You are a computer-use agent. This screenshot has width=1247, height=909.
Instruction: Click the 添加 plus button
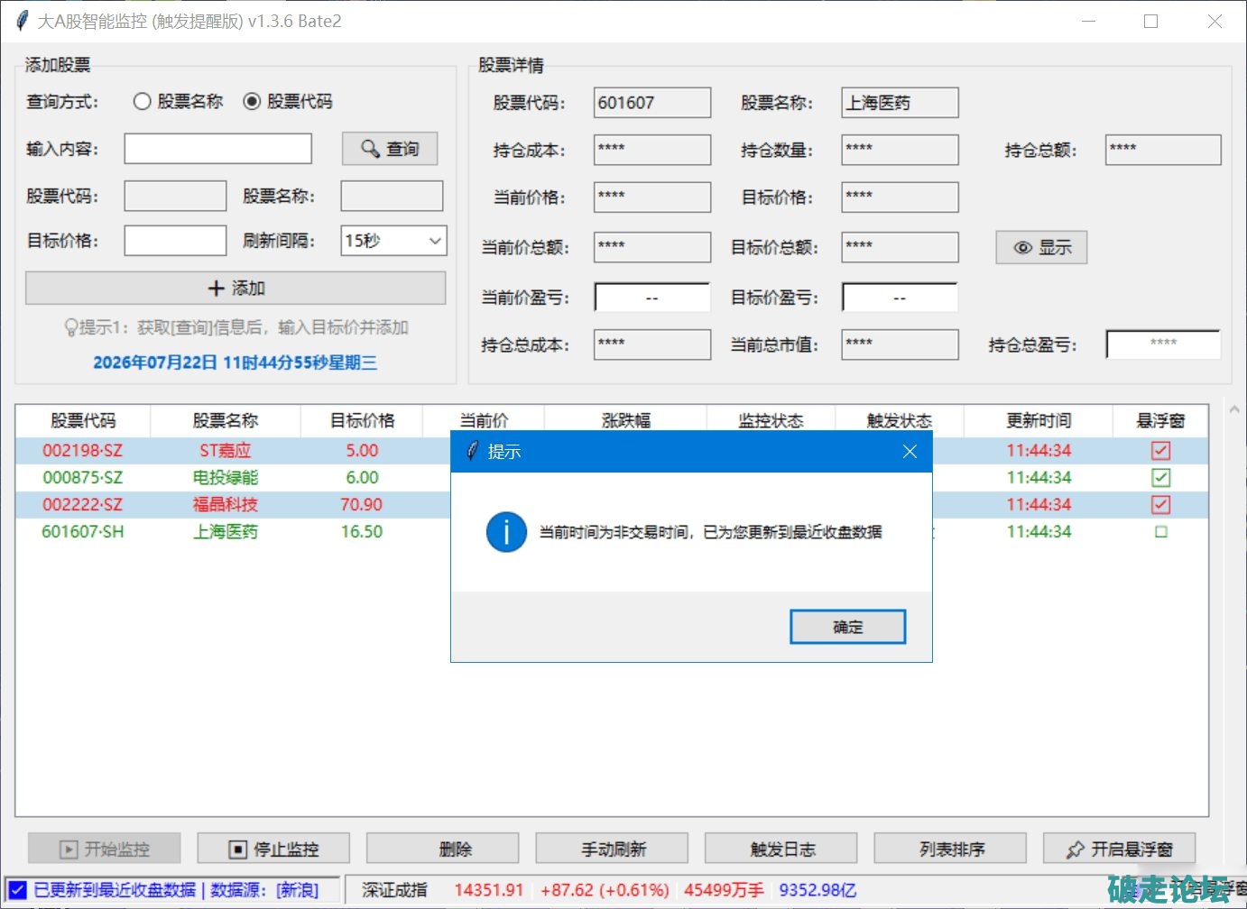pyautogui.click(x=236, y=288)
